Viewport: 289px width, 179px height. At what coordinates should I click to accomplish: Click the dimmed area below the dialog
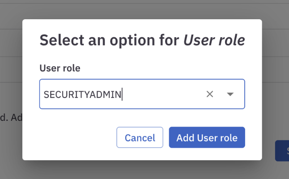[143, 170]
